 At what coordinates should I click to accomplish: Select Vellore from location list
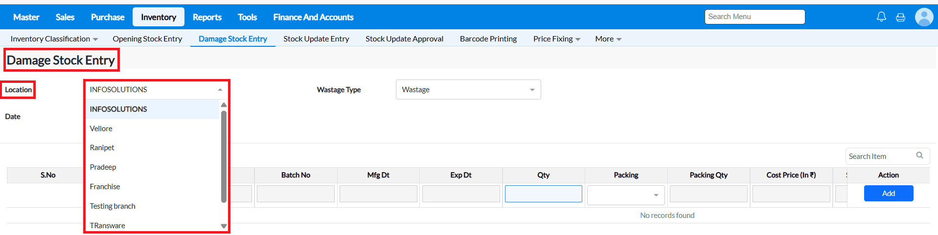pos(101,129)
